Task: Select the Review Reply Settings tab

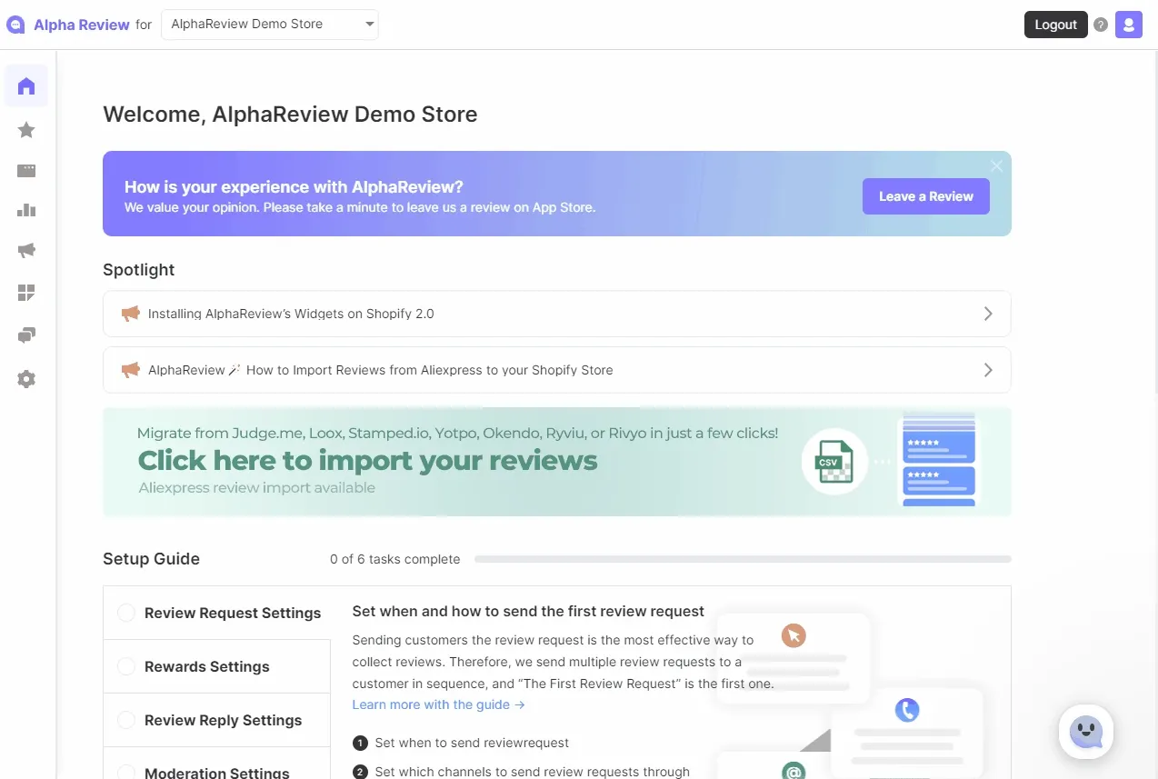Action: 216,720
